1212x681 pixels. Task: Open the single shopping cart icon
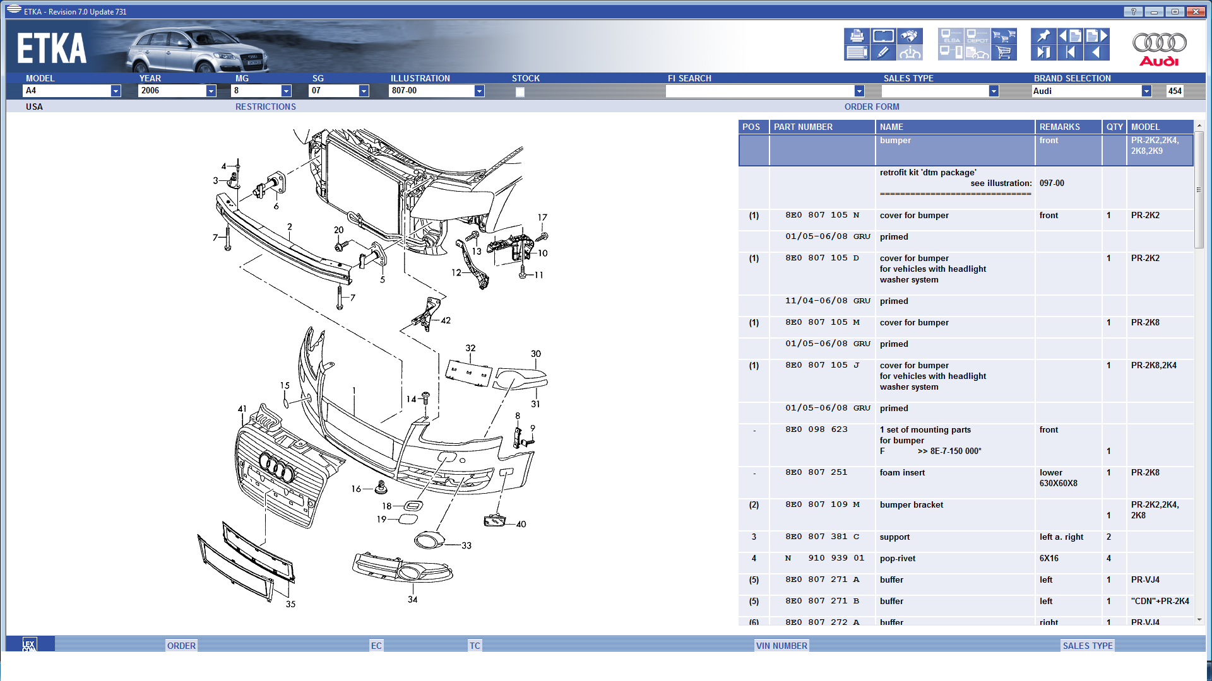coord(1004,52)
